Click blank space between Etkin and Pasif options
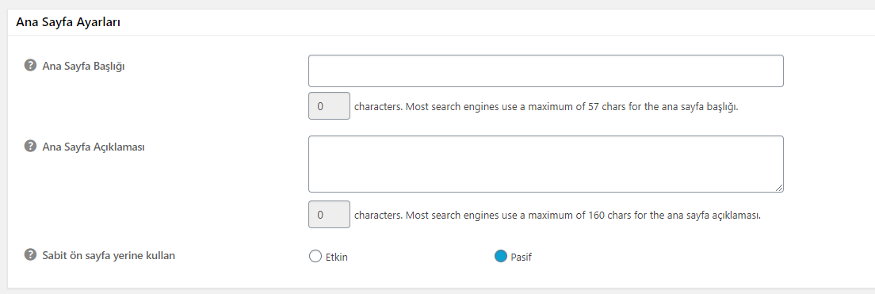Viewport: 875px width, 294px height. point(421,258)
